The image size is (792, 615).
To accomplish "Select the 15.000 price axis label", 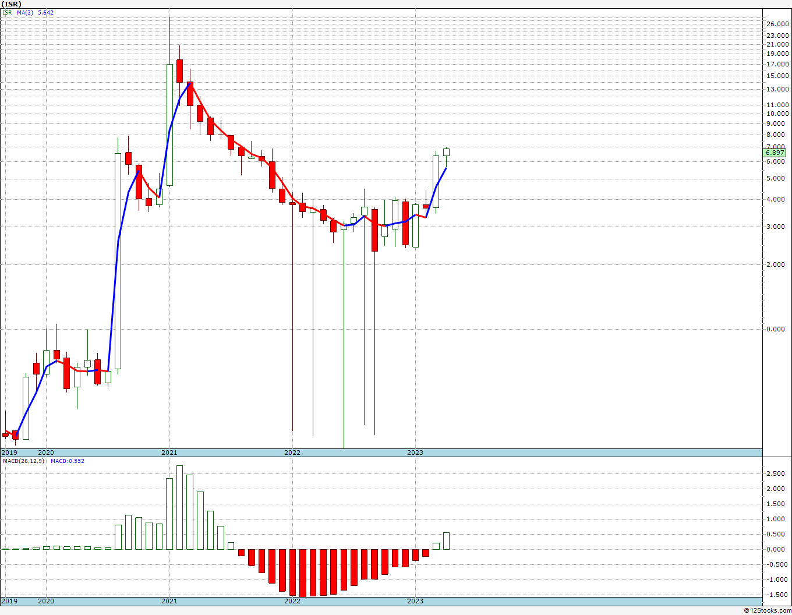I will [x=778, y=76].
